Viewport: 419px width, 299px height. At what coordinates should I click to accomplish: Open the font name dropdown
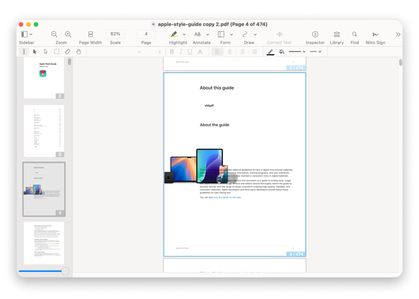[139, 52]
